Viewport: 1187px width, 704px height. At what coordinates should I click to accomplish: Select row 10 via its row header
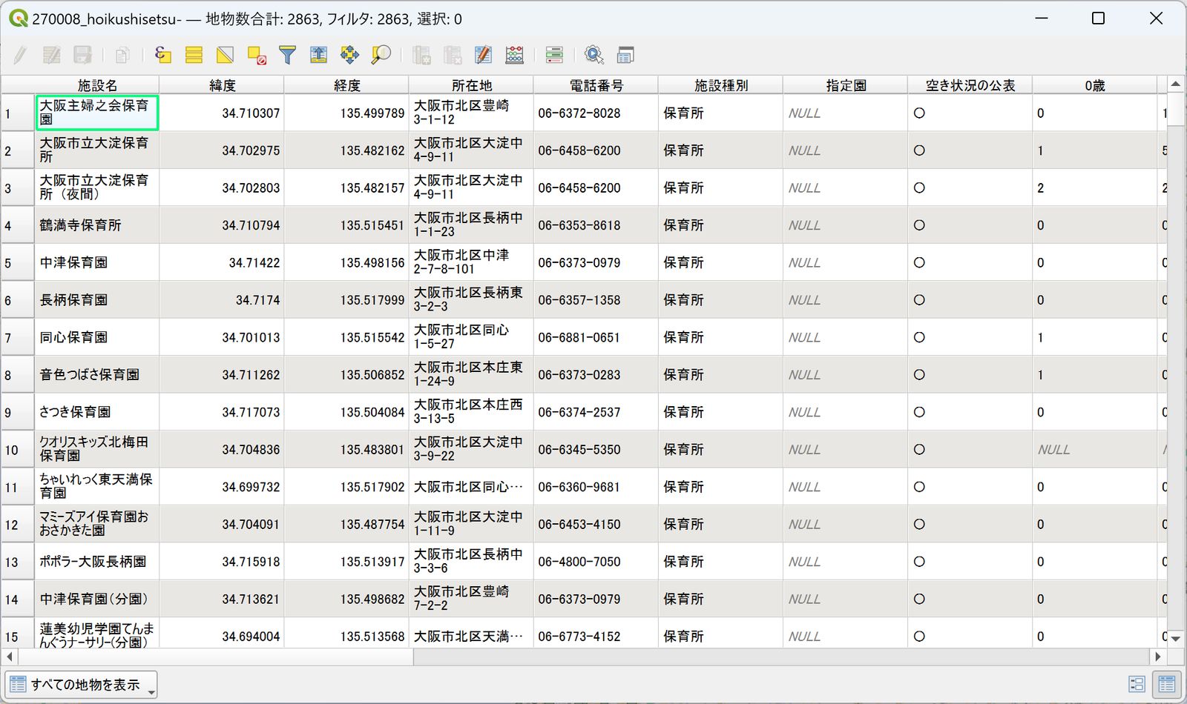tap(17, 450)
